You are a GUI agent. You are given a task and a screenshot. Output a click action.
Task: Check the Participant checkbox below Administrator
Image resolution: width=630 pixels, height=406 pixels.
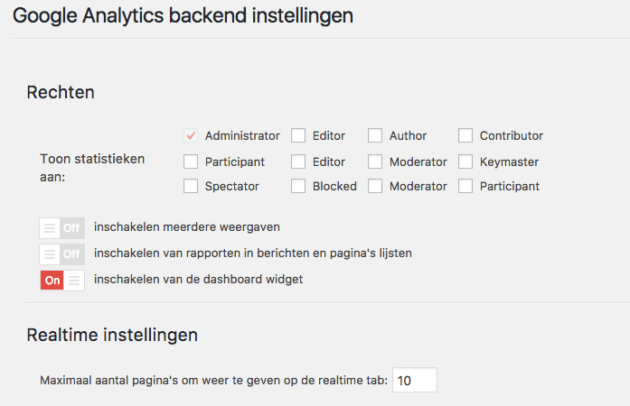click(191, 162)
